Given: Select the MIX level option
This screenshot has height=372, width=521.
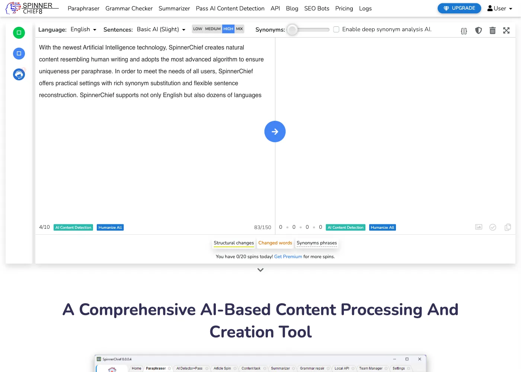Looking at the screenshot, I should pos(239,29).
